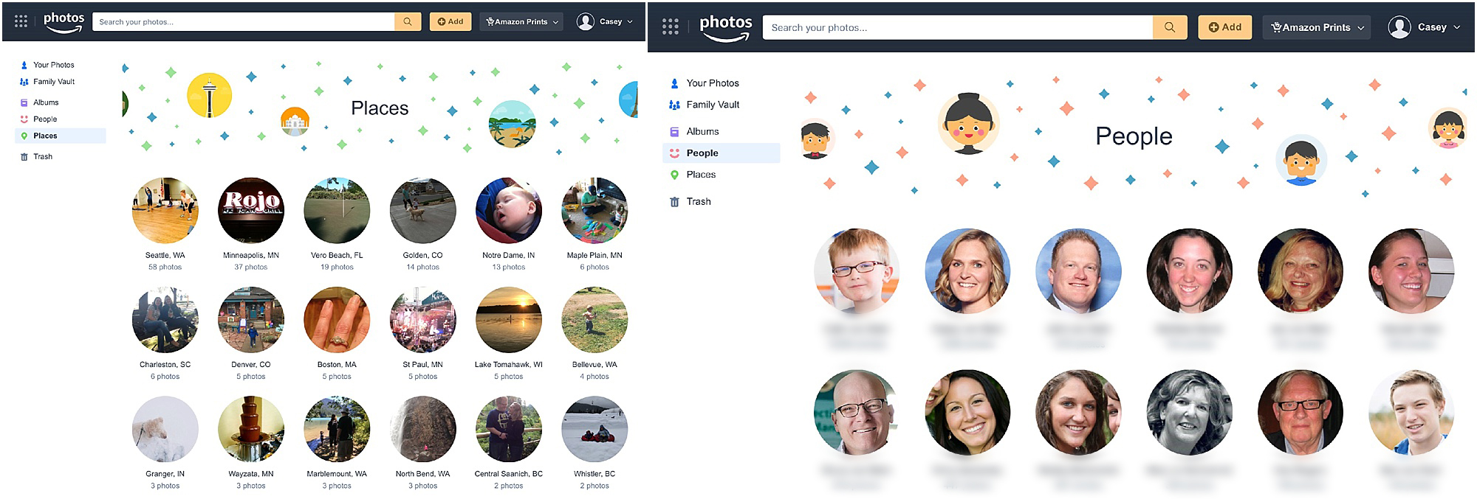Viewport: 1477px width, 499px height.
Task: Click the search magnifier button in right window
Action: tap(1170, 27)
